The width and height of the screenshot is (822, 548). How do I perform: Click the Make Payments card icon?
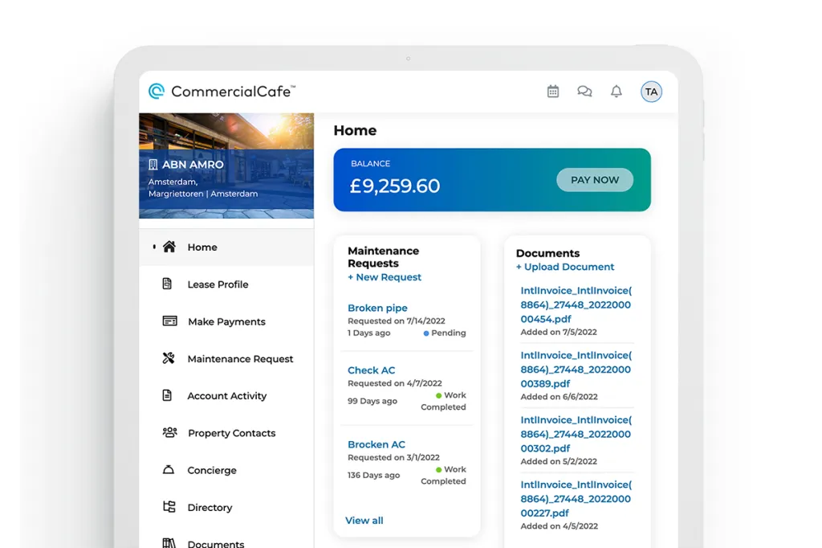169,321
